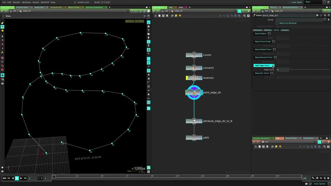Click the group selection arrow icon
Image resolution: width=331 pixels, height=186 pixels.
click(x=328, y=20)
